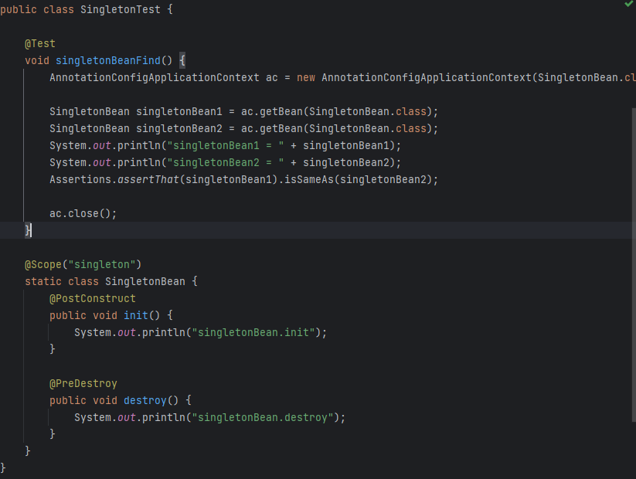Click the string "singletonBean1 = "
The width and height of the screenshot is (636, 479).
tap(226, 145)
